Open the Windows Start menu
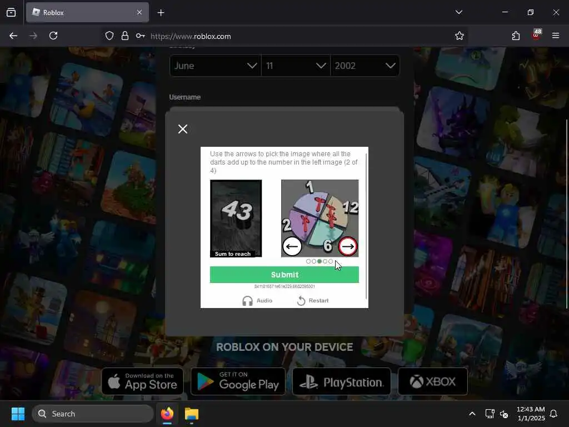 tap(18, 414)
